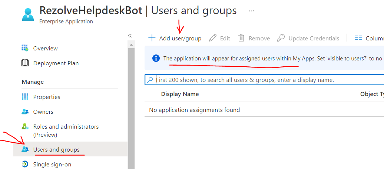Image resolution: width=384 pixels, height=169 pixels.
Task: Click the Update Credentials key icon
Action: coord(281,38)
